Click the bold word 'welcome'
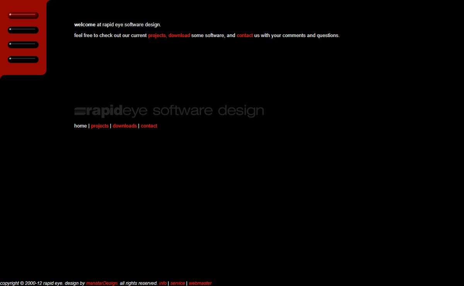This screenshot has height=286, width=464. (85, 25)
